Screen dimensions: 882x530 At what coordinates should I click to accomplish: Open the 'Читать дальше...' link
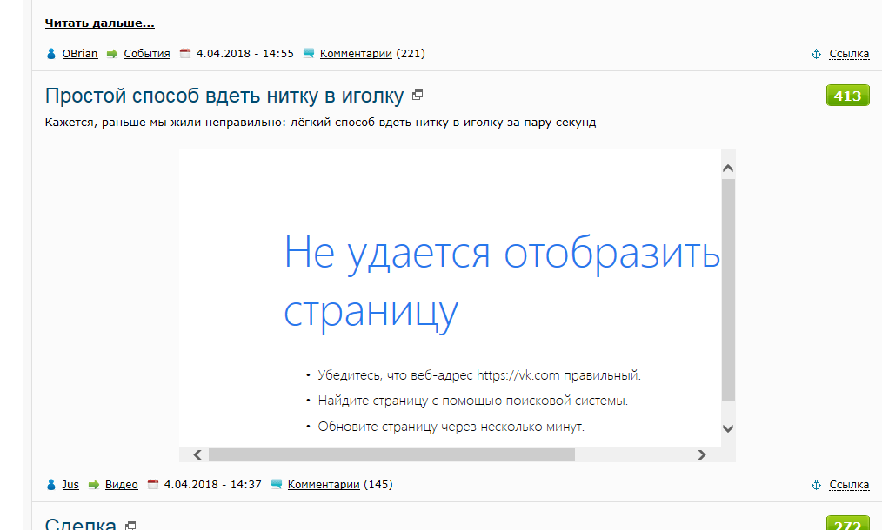click(x=99, y=23)
